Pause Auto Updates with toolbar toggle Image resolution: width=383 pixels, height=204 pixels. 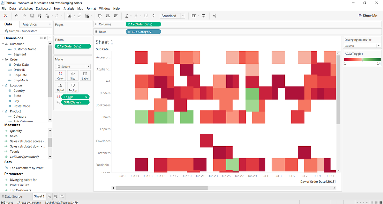47,16
